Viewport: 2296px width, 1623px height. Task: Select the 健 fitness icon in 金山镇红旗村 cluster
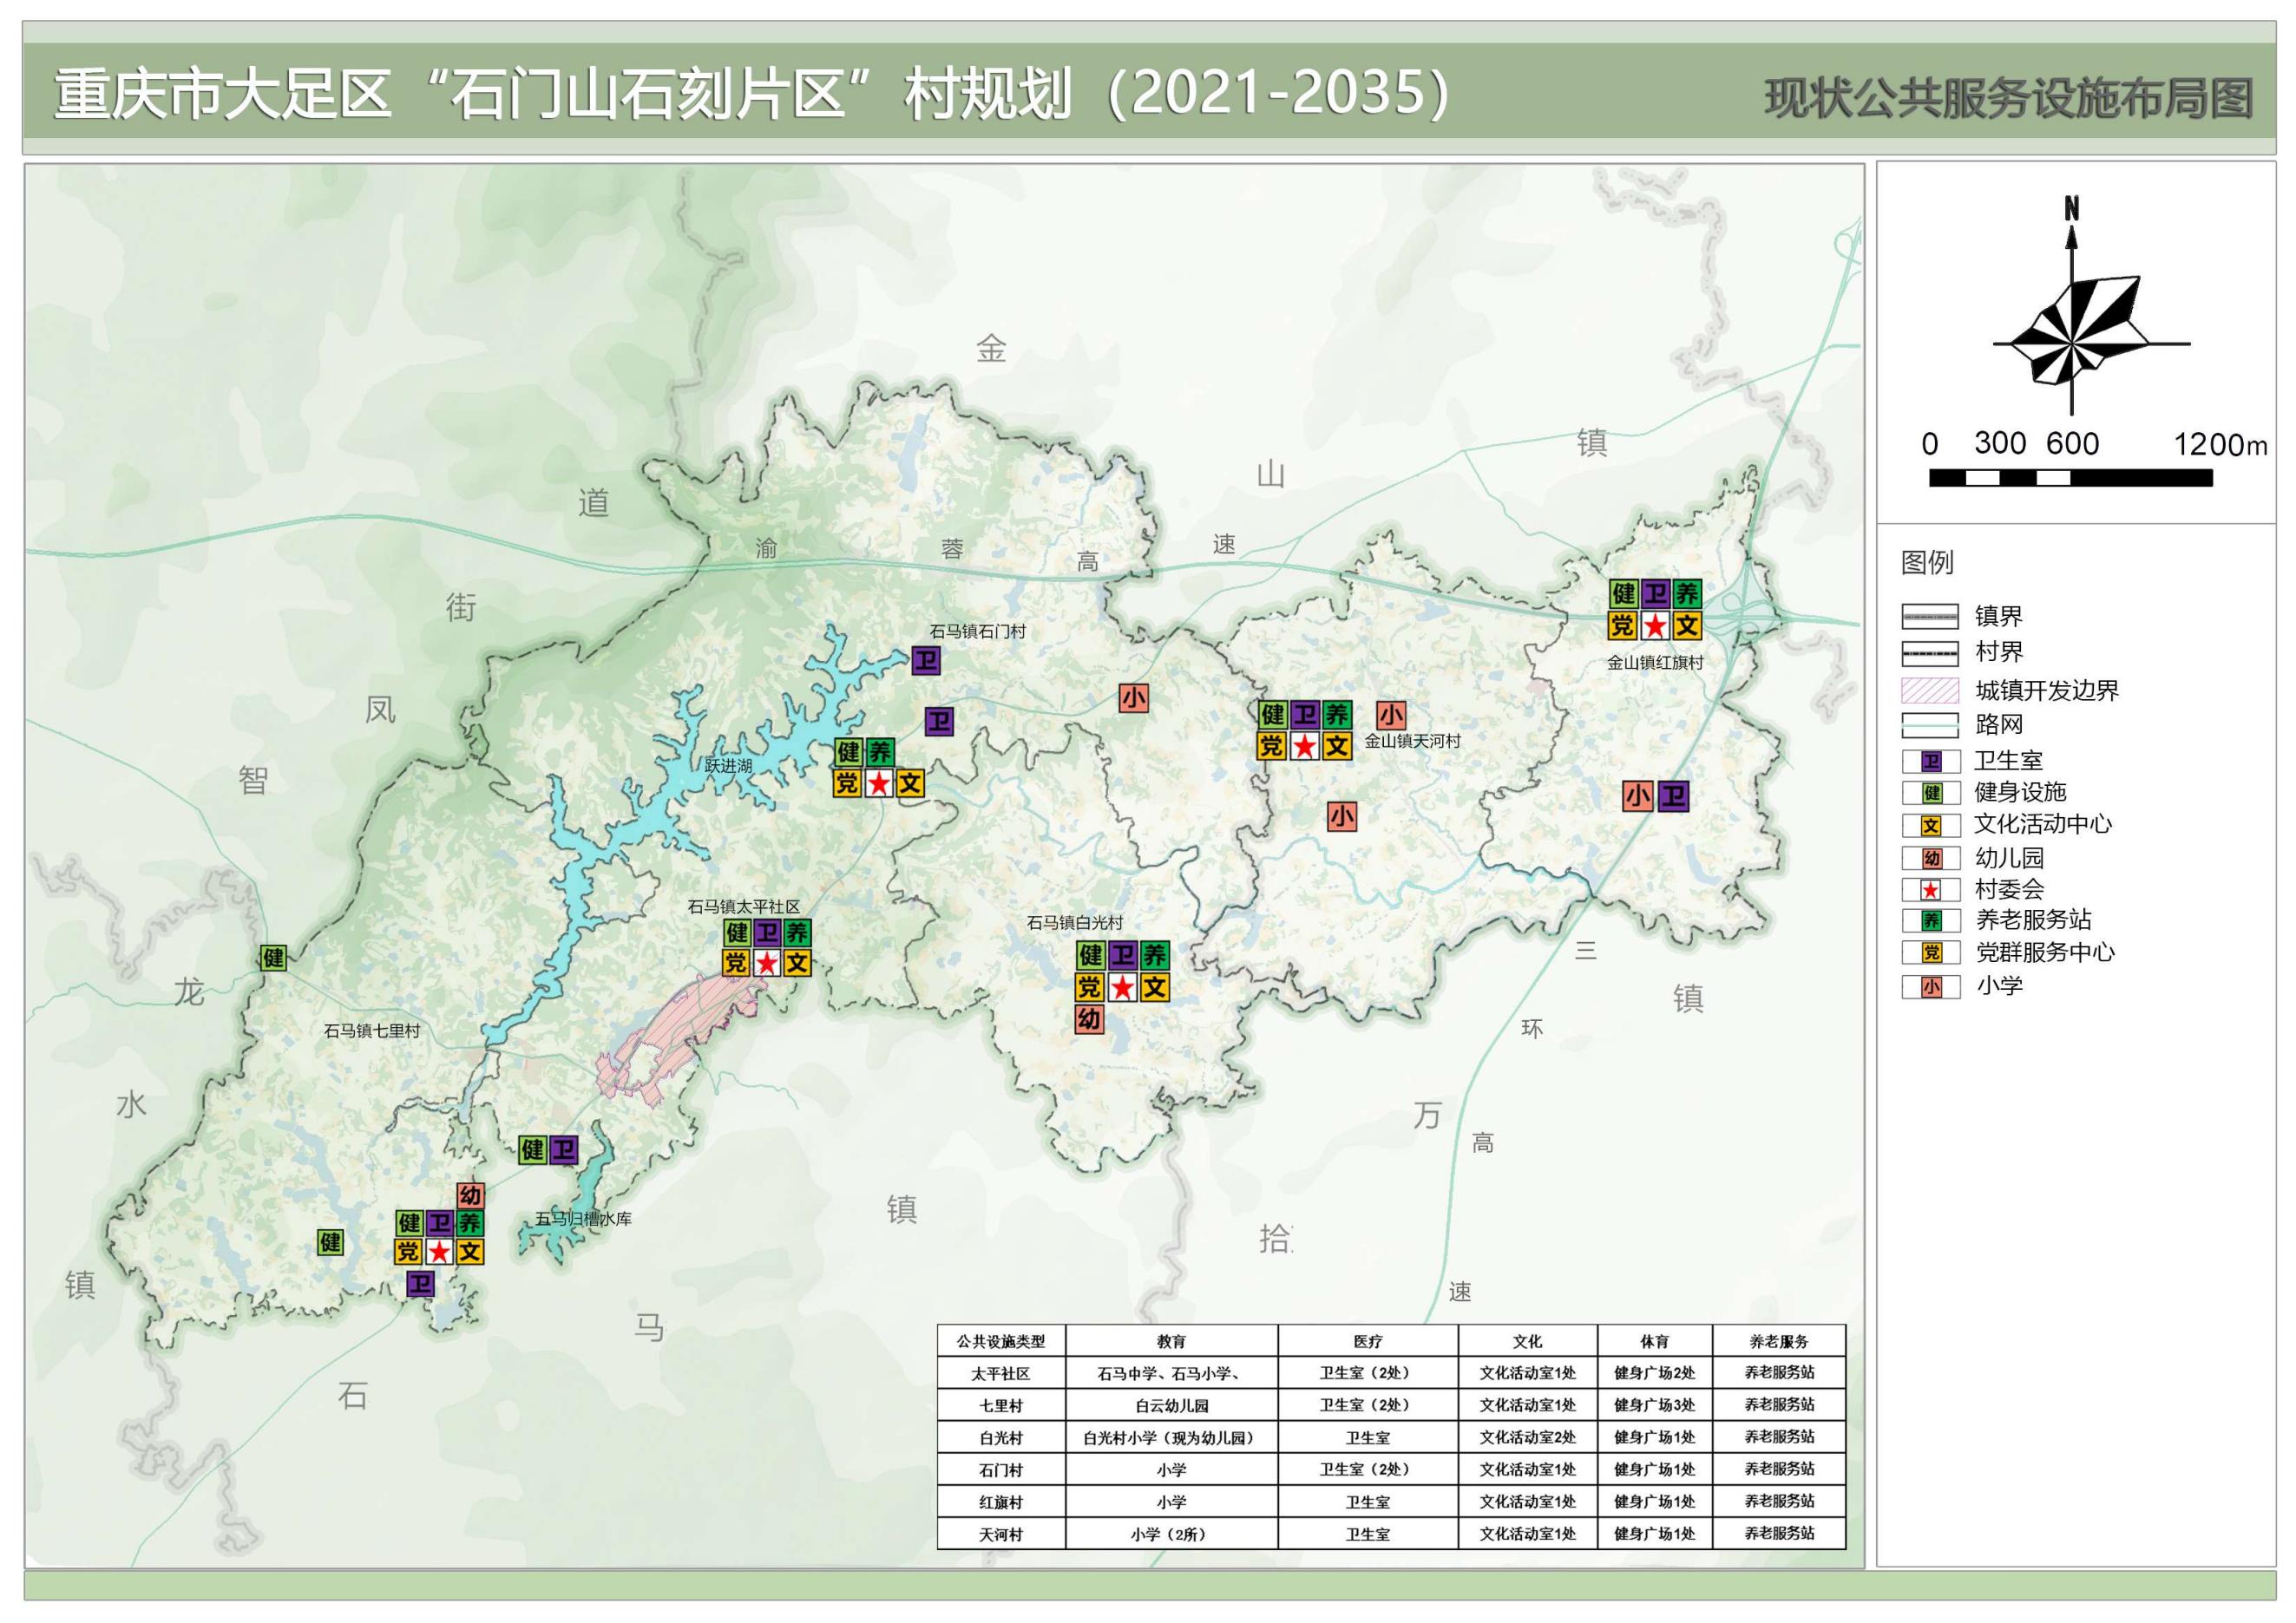[1623, 593]
